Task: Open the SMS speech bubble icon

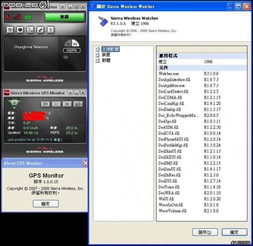Action: (20, 30)
